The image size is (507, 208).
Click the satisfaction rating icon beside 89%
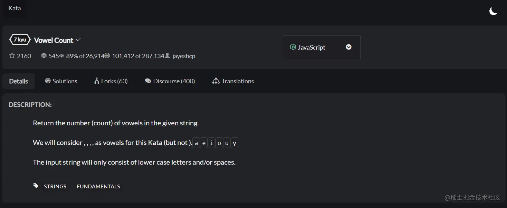pos(62,56)
